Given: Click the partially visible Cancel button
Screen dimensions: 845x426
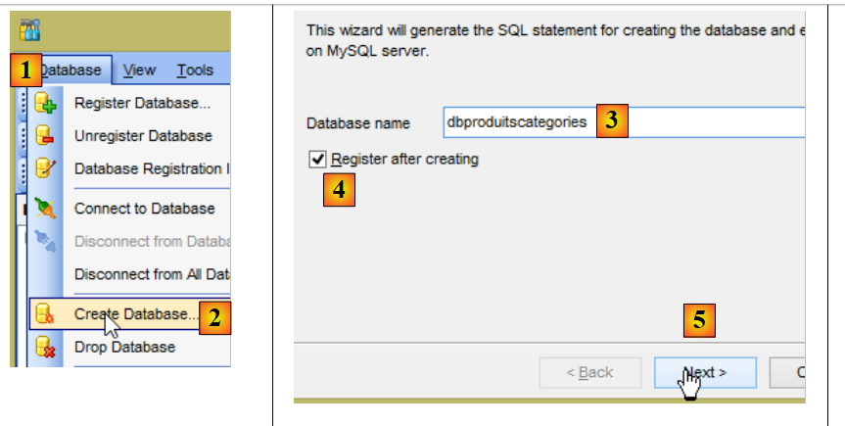Looking at the screenshot, I should click(789, 372).
